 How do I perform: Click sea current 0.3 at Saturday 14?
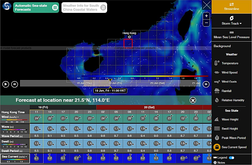pyautogui.click(x=156, y=158)
